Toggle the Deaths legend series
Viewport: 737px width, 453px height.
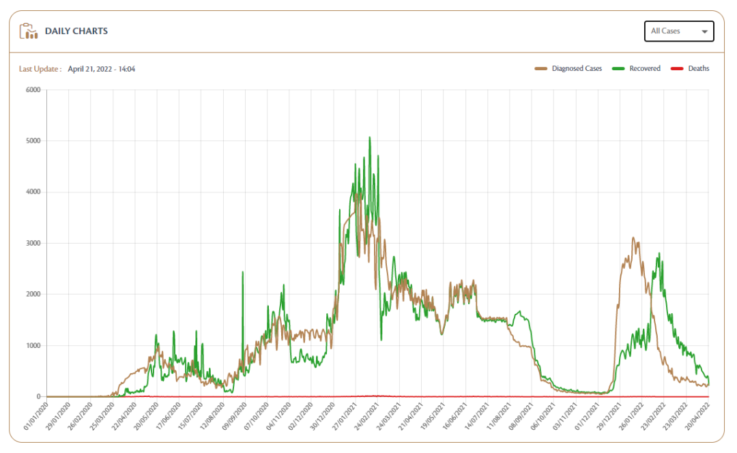tap(690, 69)
